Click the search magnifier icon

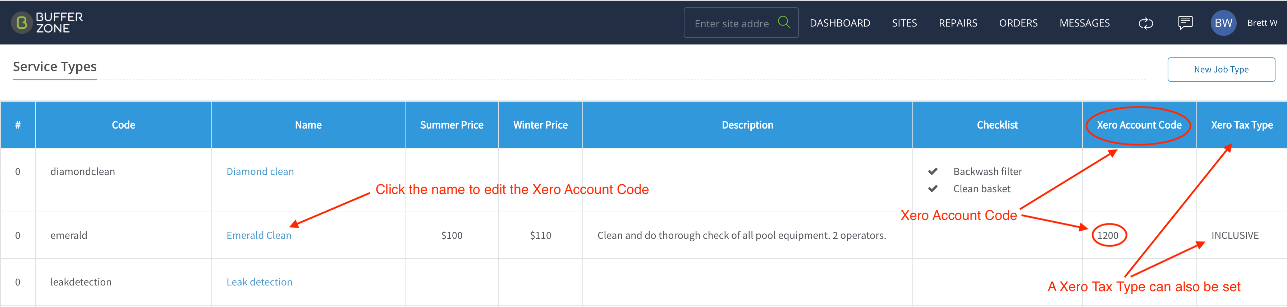tap(784, 23)
